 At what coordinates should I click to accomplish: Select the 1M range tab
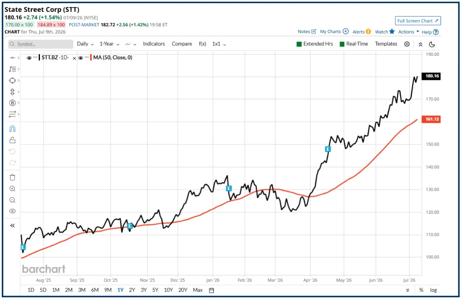click(55, 290)
